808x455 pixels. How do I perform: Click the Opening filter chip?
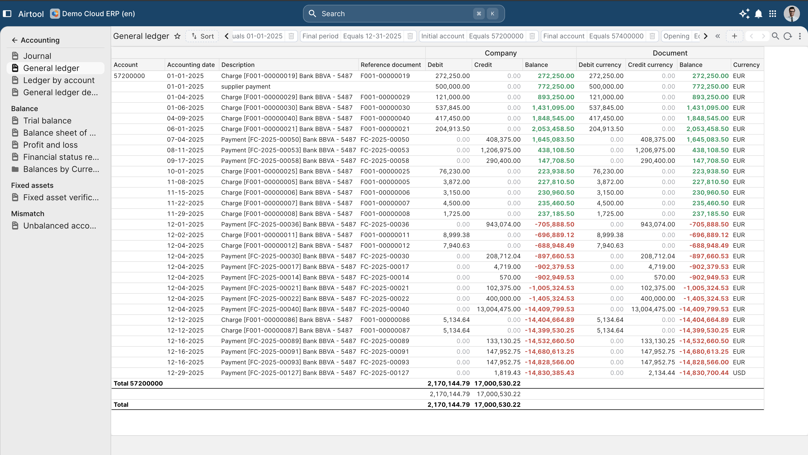pos(681,36)
